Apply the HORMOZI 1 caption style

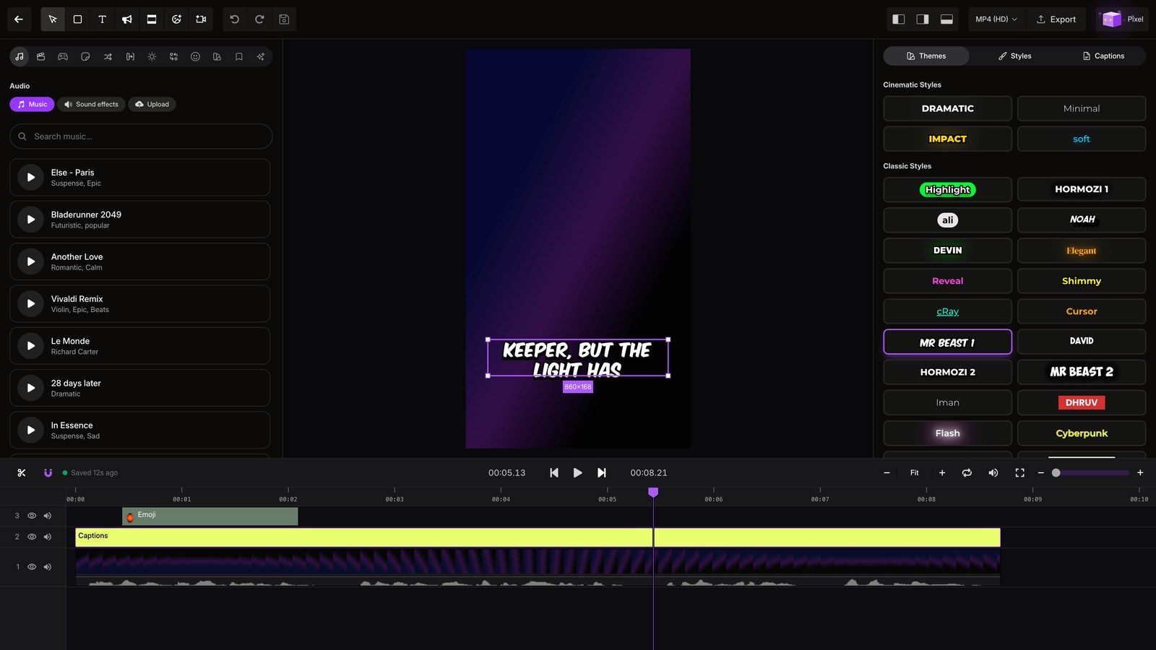coord(1082,189)
